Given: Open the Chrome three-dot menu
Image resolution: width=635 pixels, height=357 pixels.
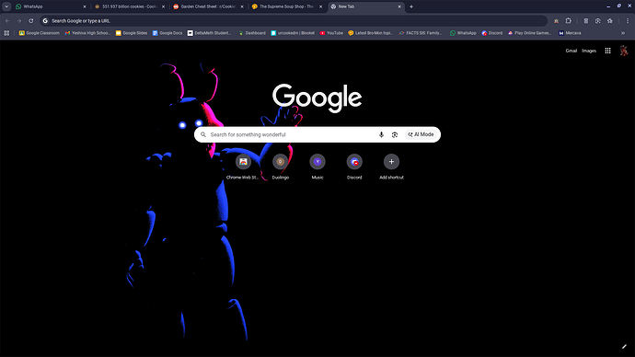Looking at the screenshot, I should pyautogui.click(x=628, y=20).
